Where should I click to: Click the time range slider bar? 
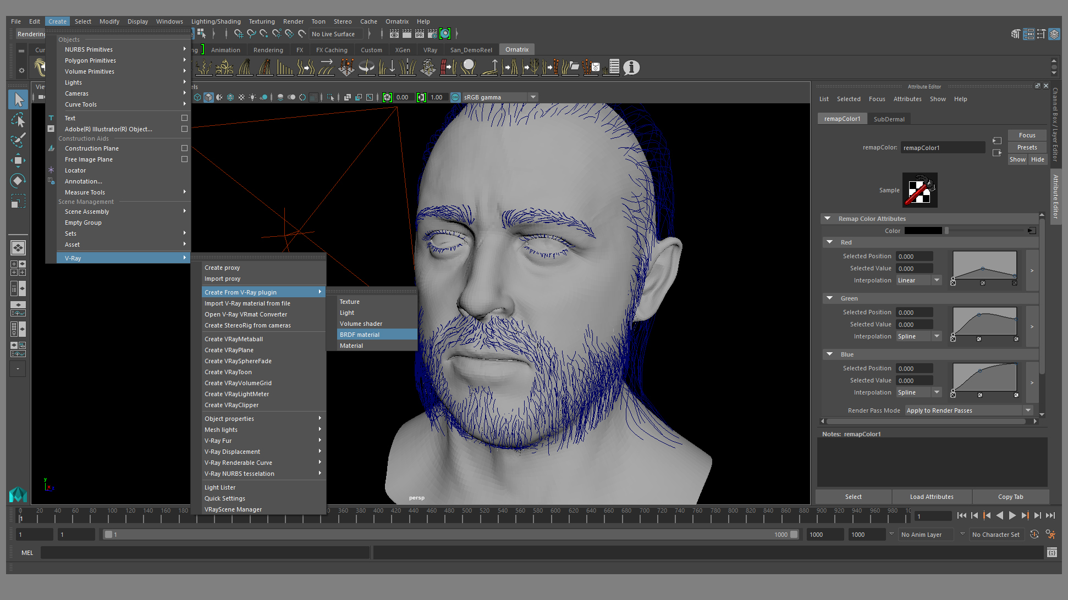pyautogui.click(x=452, y=535)
